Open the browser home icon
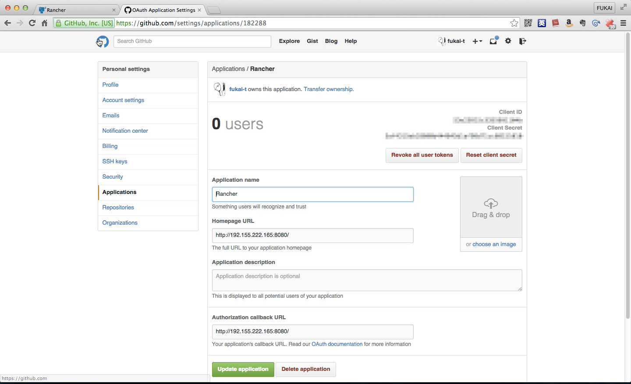This screenshot has height=384, width=631. 44,23
